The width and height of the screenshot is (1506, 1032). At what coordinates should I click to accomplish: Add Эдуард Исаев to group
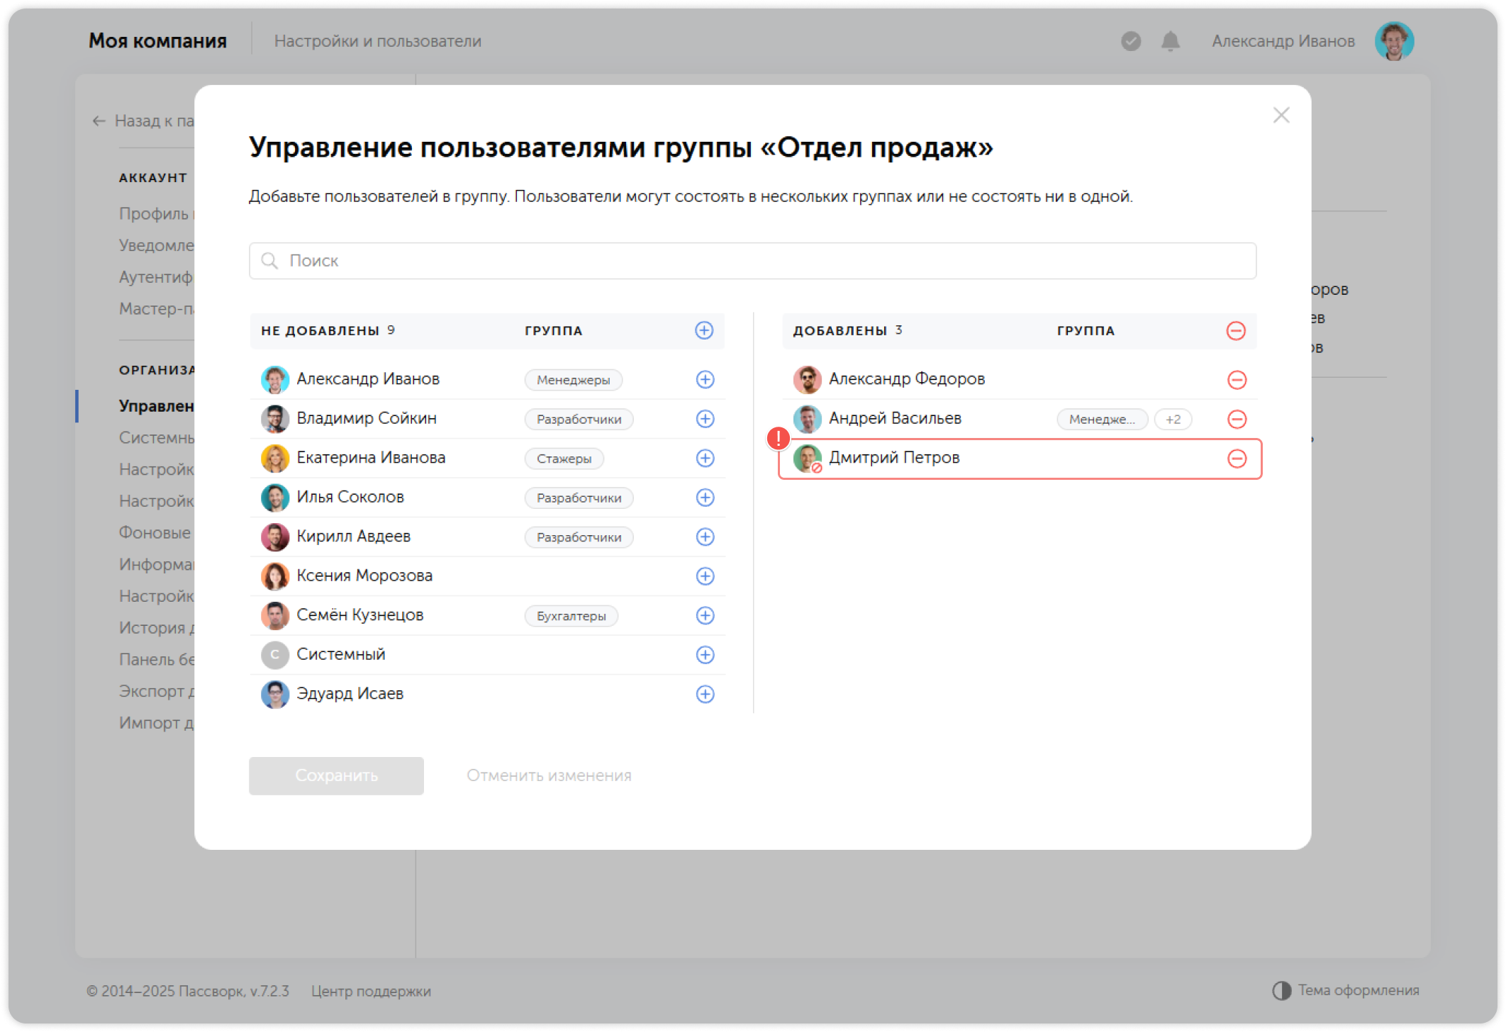(x=704, y=694)
